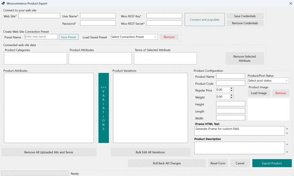Open the Select Connection Preset dropdown
The image size is (294, 176).
tap(134, 37)
